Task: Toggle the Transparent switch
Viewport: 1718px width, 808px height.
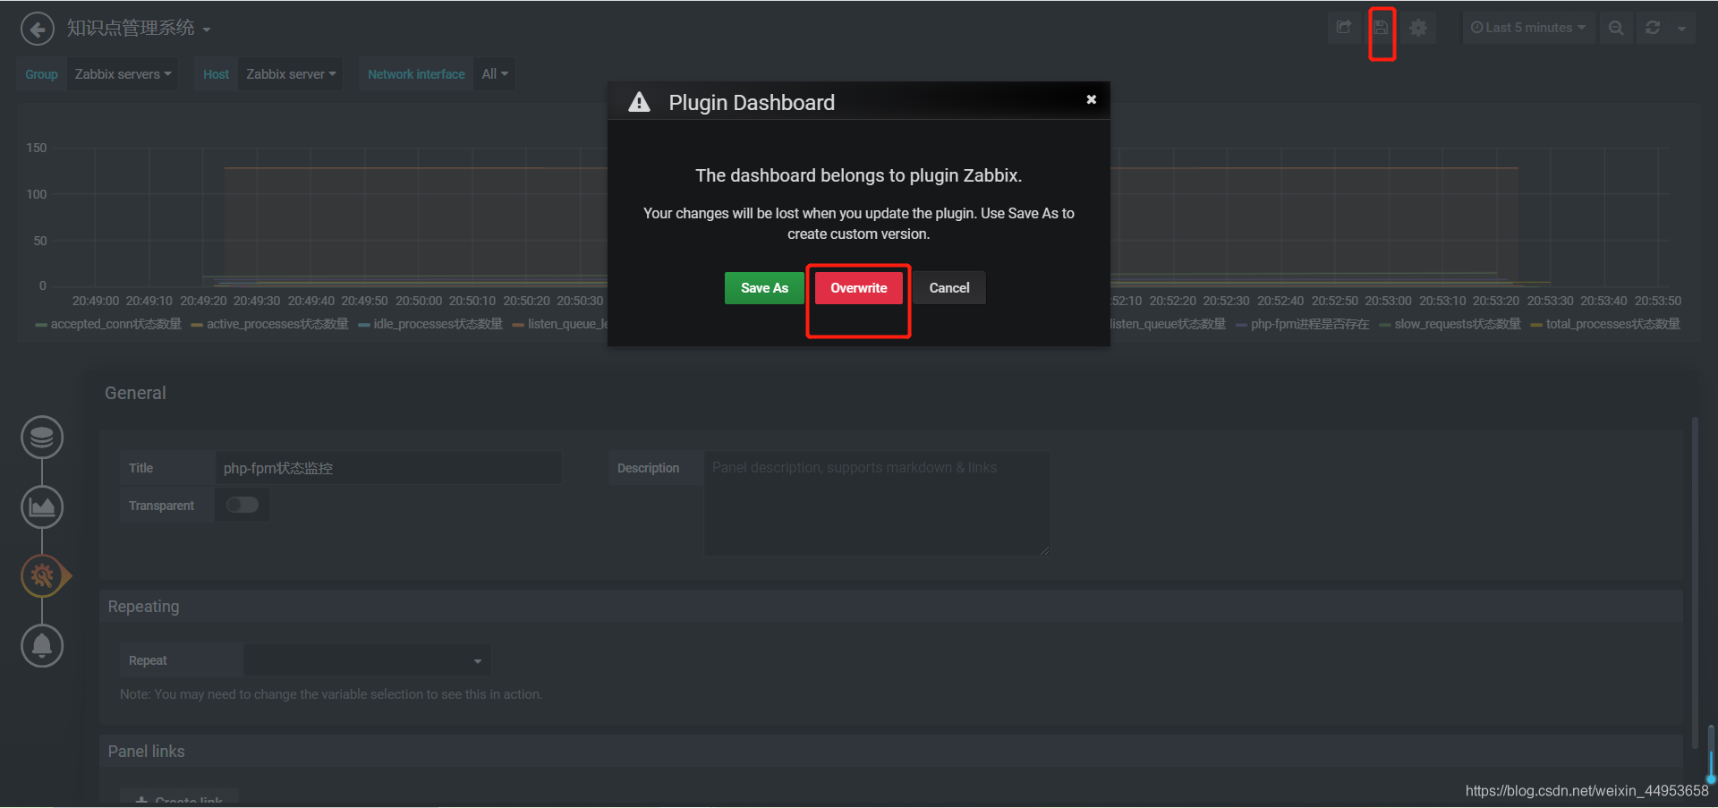Action: pos(242,506)
